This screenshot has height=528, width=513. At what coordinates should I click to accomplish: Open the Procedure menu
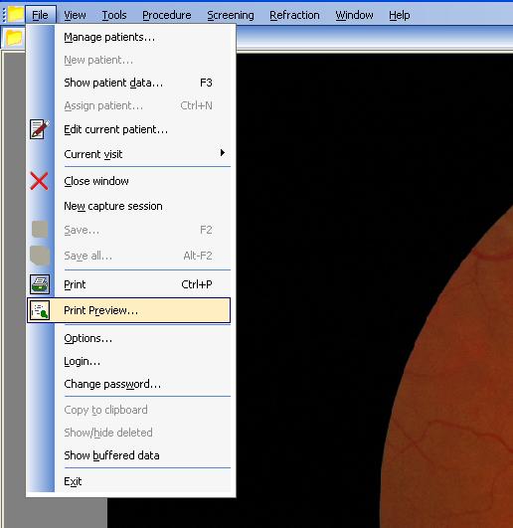click(167, 15)
